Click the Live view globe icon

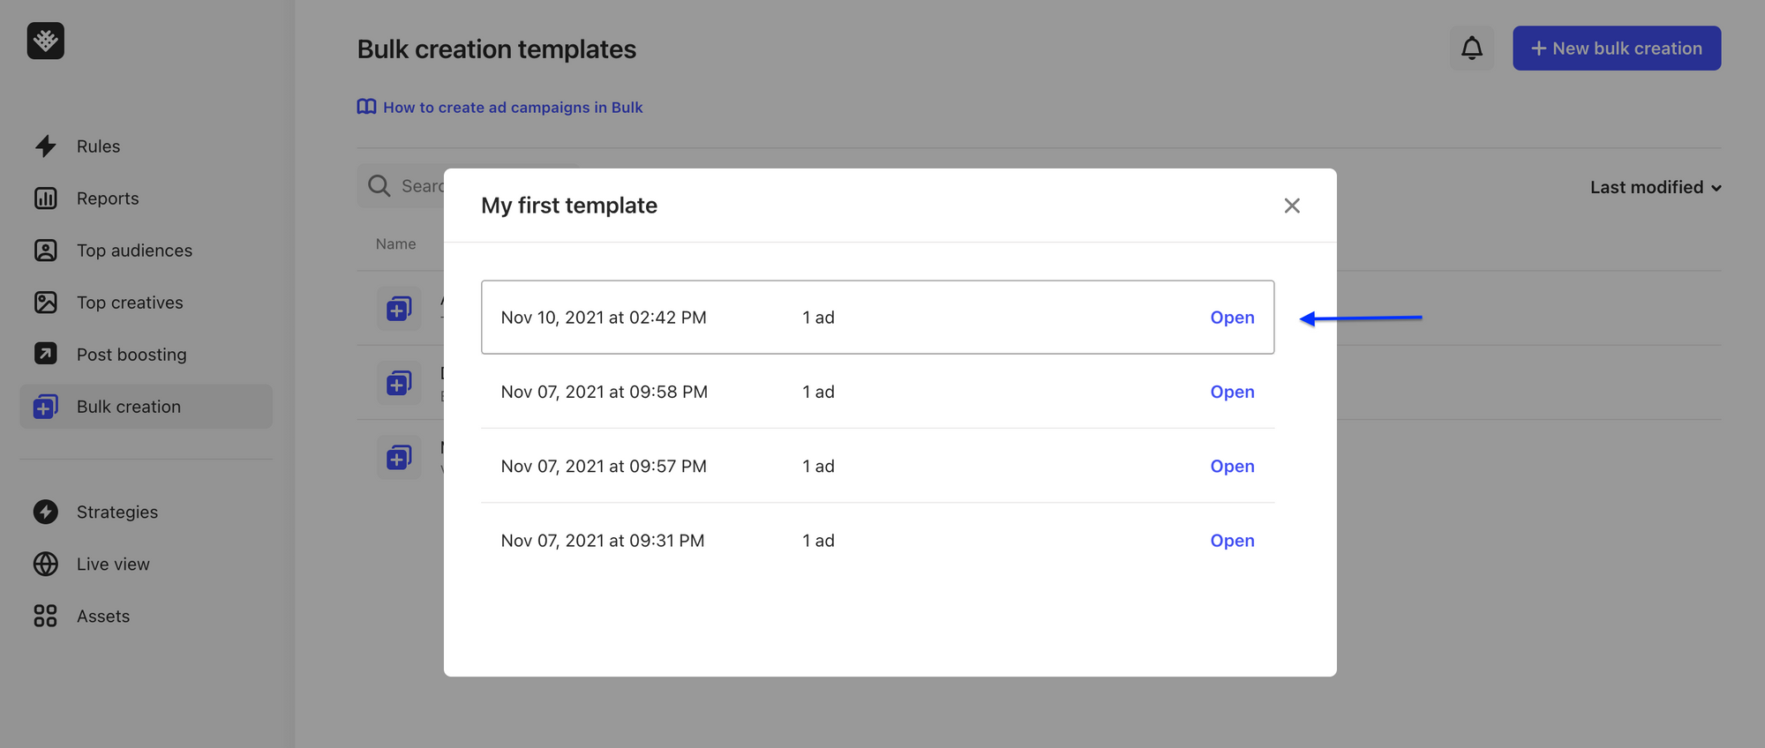[x=46, y=564]
